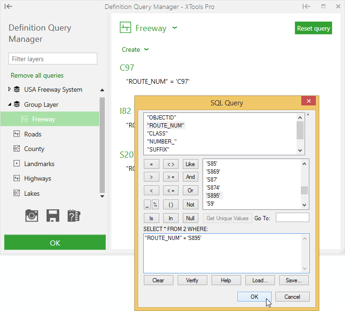
Task: Select the Highways layer
Action: [38, 178]
